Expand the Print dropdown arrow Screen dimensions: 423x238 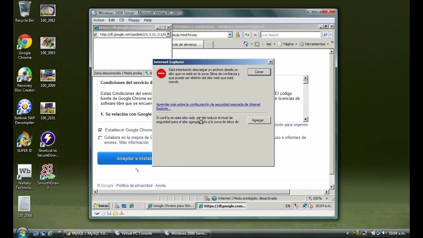click(x=274, y=44)
